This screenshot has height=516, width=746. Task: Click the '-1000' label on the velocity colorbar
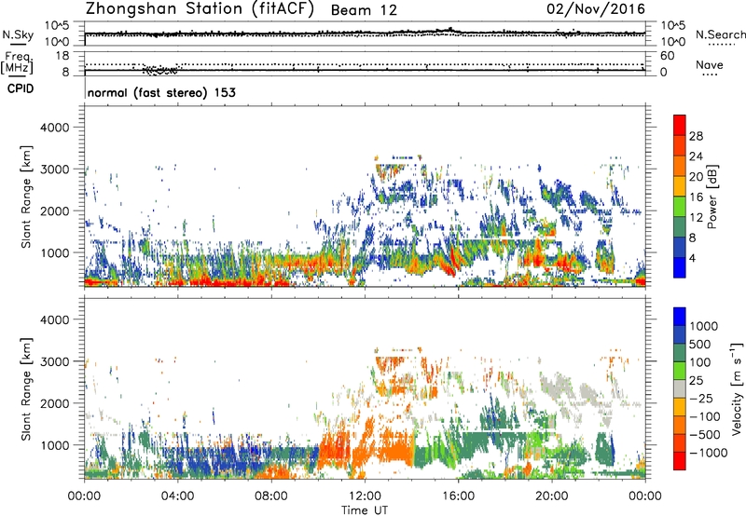click(708, 453)
